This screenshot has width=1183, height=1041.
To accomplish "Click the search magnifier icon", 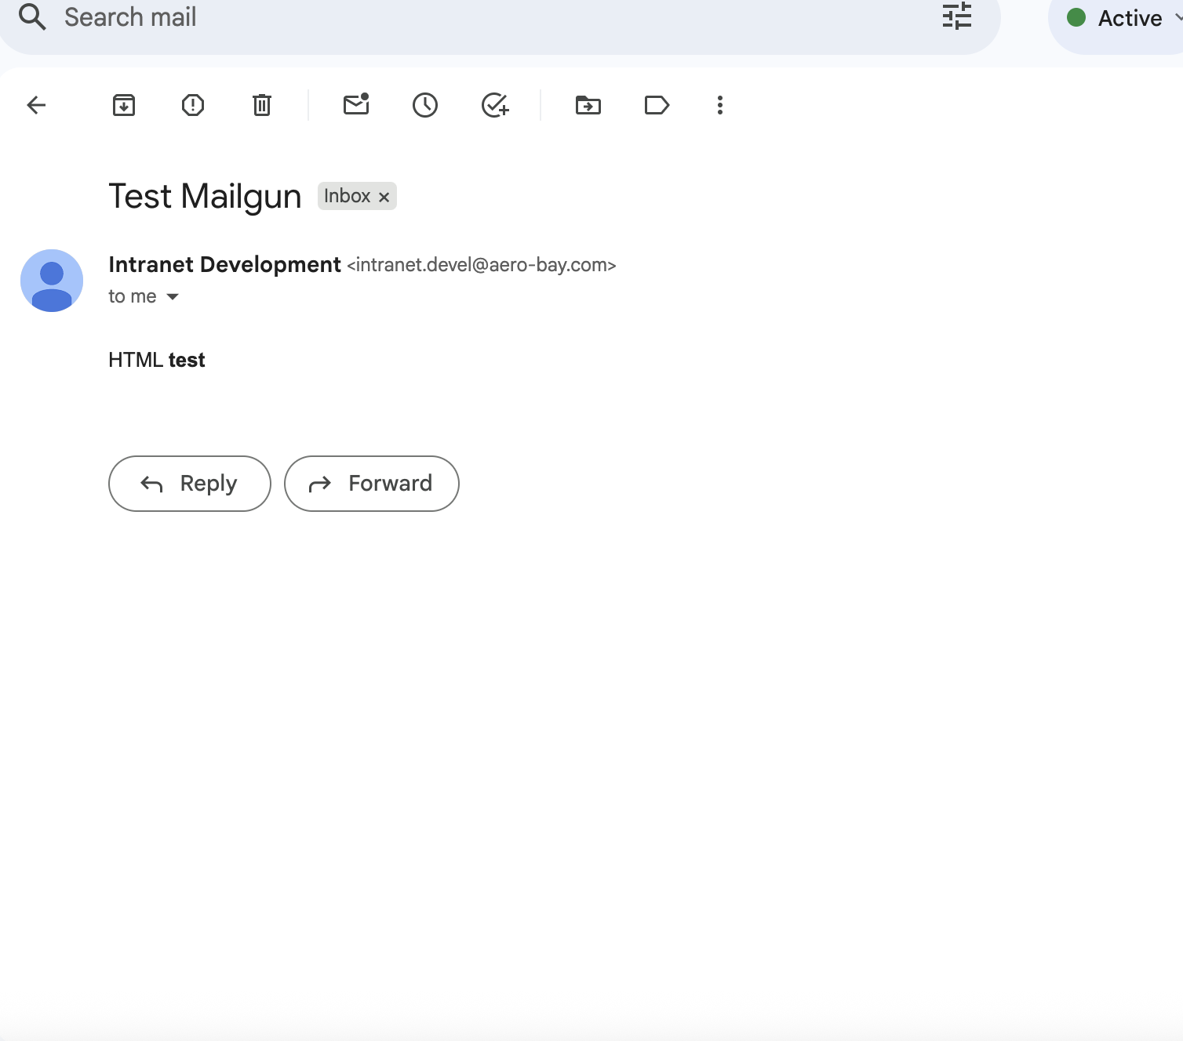I will 32,16.
